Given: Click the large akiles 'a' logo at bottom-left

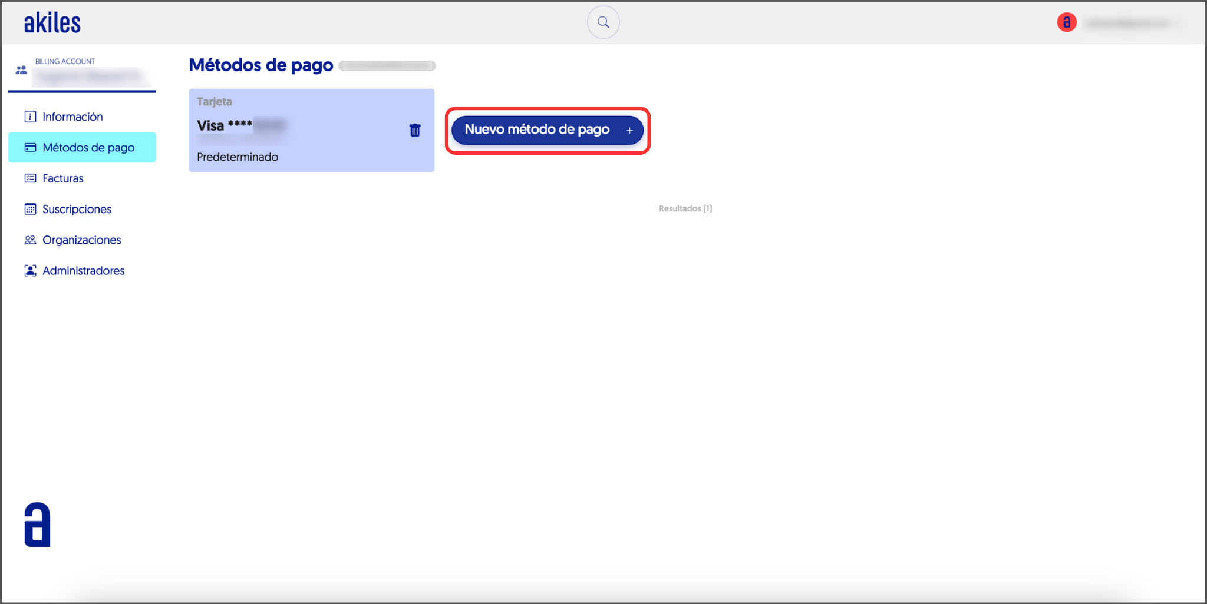Looking at the screenshot, I should pyautogui.click(x=37, y=525).
